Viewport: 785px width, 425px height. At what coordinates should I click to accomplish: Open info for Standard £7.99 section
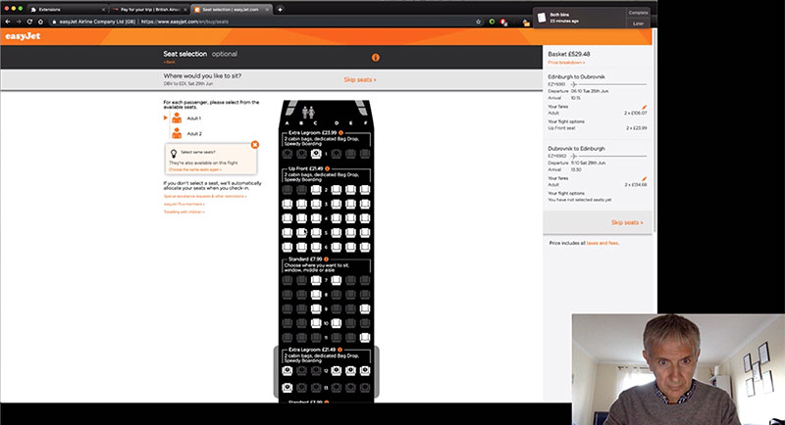(x=327, y=260)
